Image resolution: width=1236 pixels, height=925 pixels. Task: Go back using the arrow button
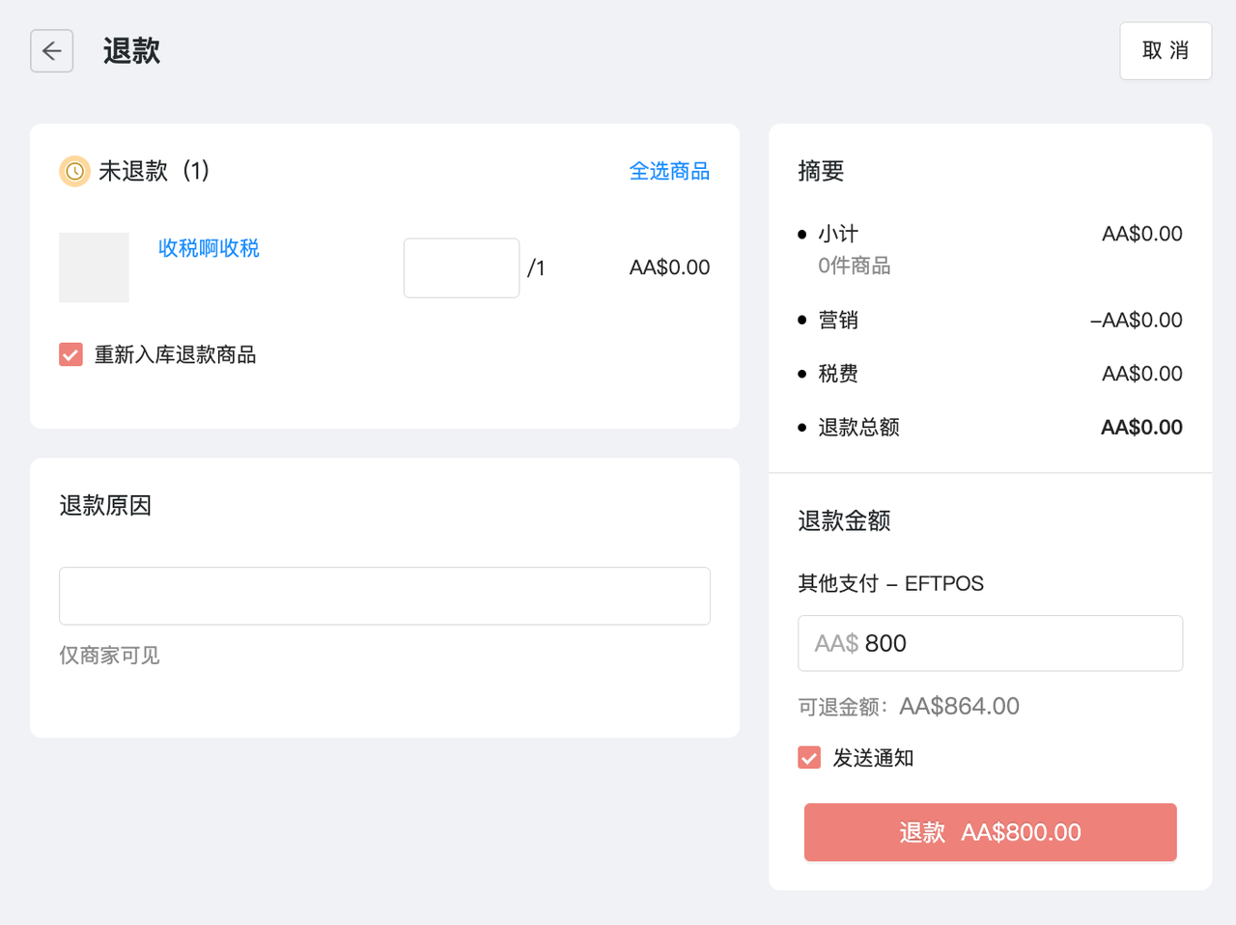pyautogui.click(x=52, y=51)
